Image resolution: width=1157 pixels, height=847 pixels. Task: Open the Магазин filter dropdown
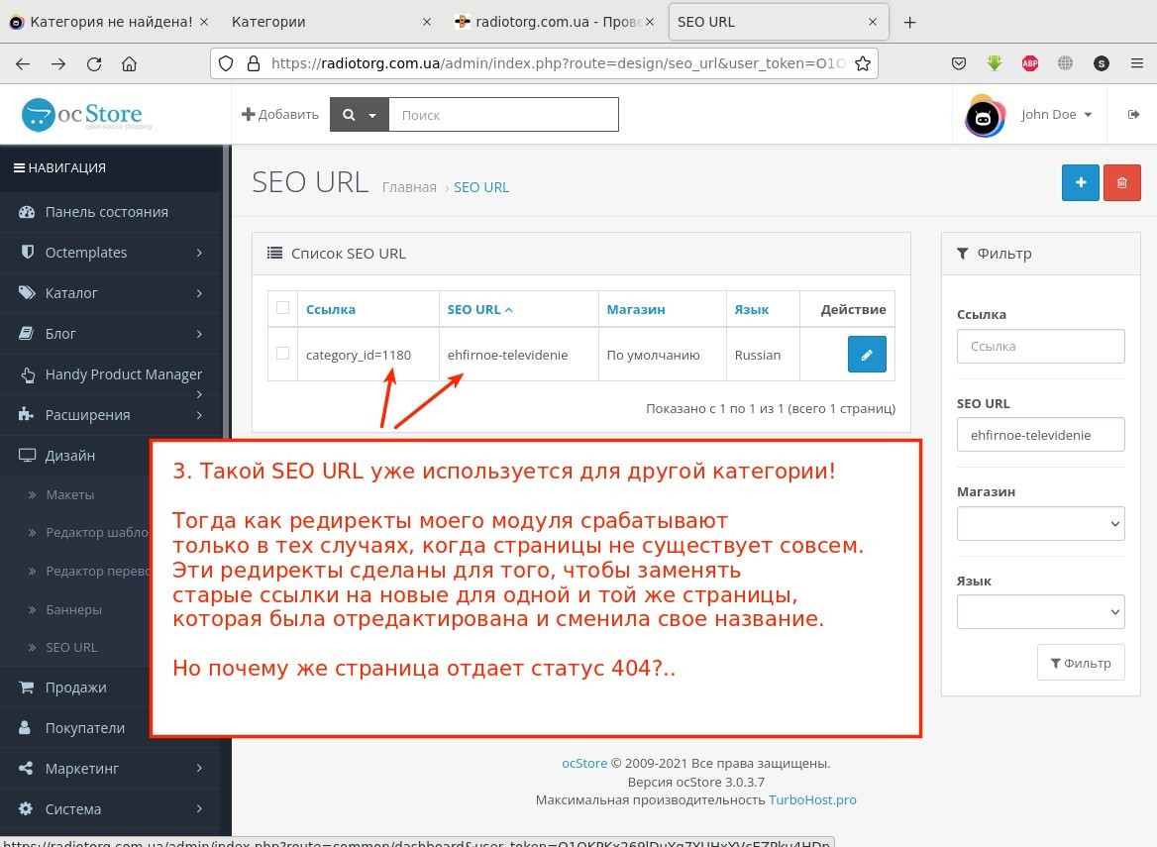tap(1040, 523)
